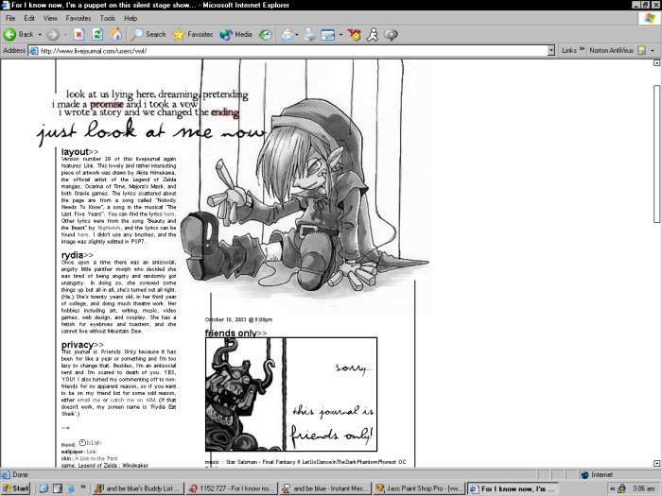Click the vertical scrollbar thumb
The width and height of the screenshot is (662, 496).
656,154
